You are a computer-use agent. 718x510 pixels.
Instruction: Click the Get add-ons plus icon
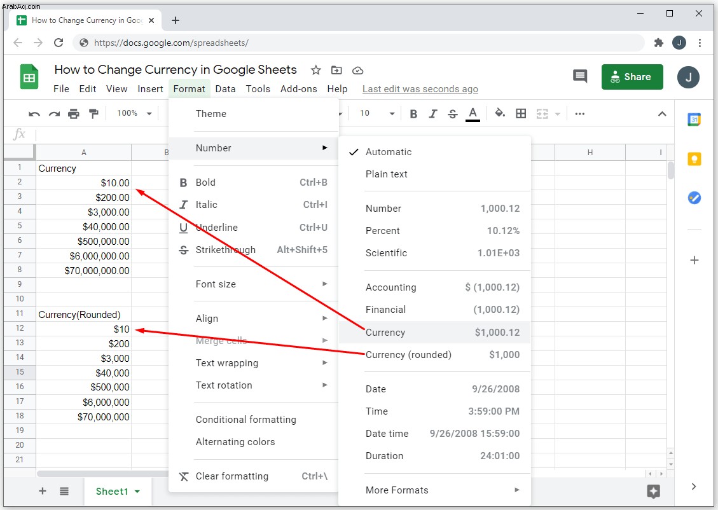tap(694, 260)
